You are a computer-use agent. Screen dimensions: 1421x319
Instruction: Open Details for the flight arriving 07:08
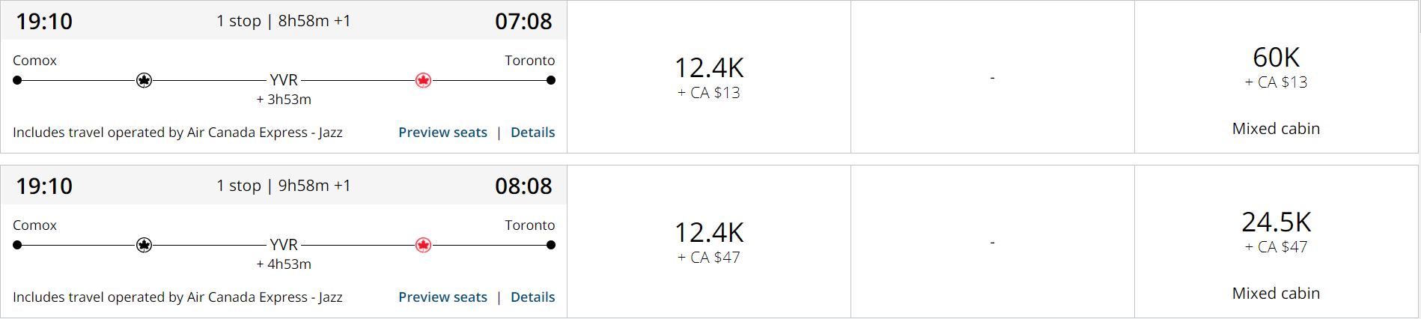(x=532, y=133)
